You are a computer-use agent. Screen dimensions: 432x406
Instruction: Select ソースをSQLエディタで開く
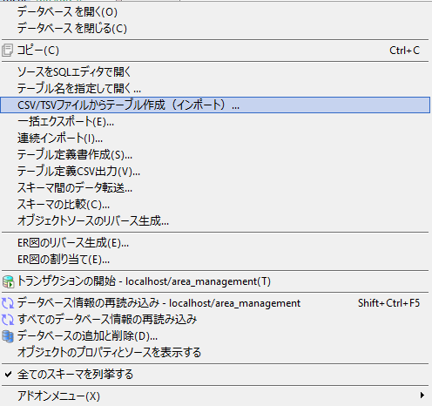point(216,71)
